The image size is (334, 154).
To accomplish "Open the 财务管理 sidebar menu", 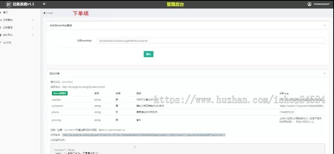I will (x=8, y=20).
